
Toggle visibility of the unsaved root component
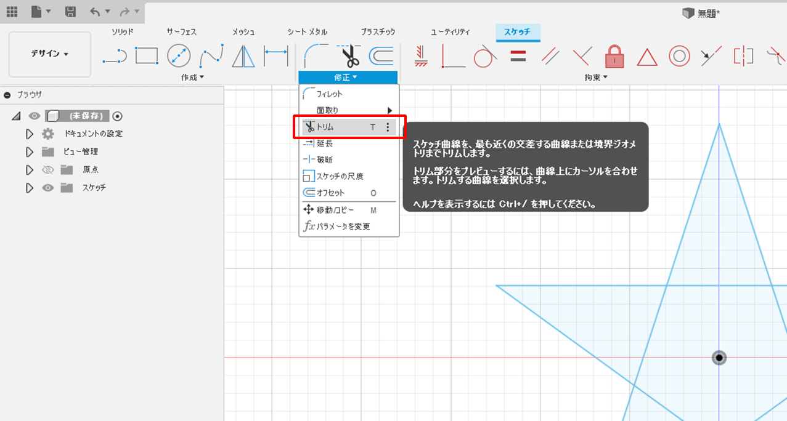pos(35,116)
